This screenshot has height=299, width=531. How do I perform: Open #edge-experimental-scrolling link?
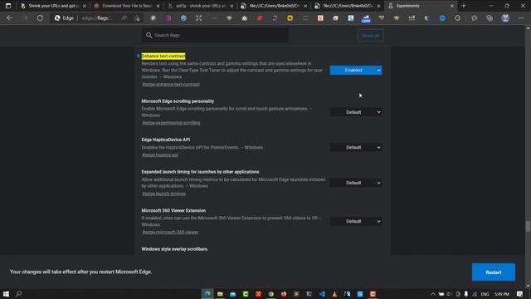point(171,123)
